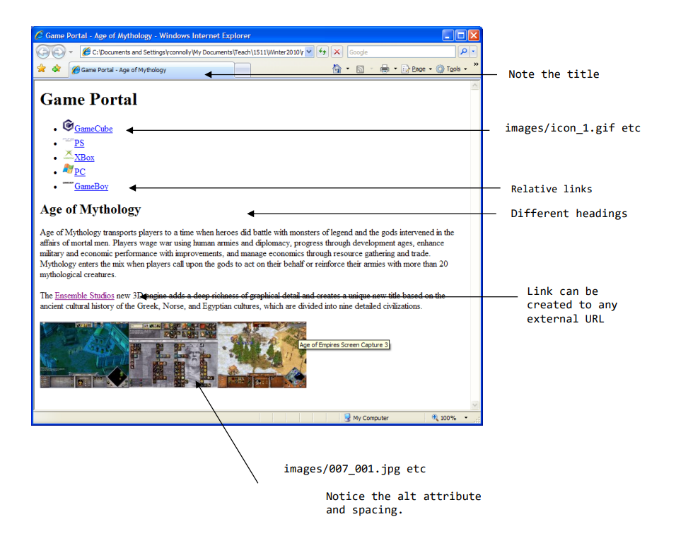Open the address bar history dropdown arrow
This screenshot has width=676, height=553.
(x=309, y=51)
